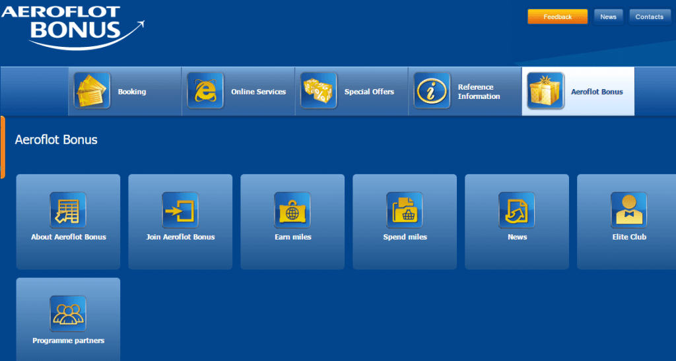Click the Programme partners people icon
This screenshot has height=361, width=676.
coord(68,313)
